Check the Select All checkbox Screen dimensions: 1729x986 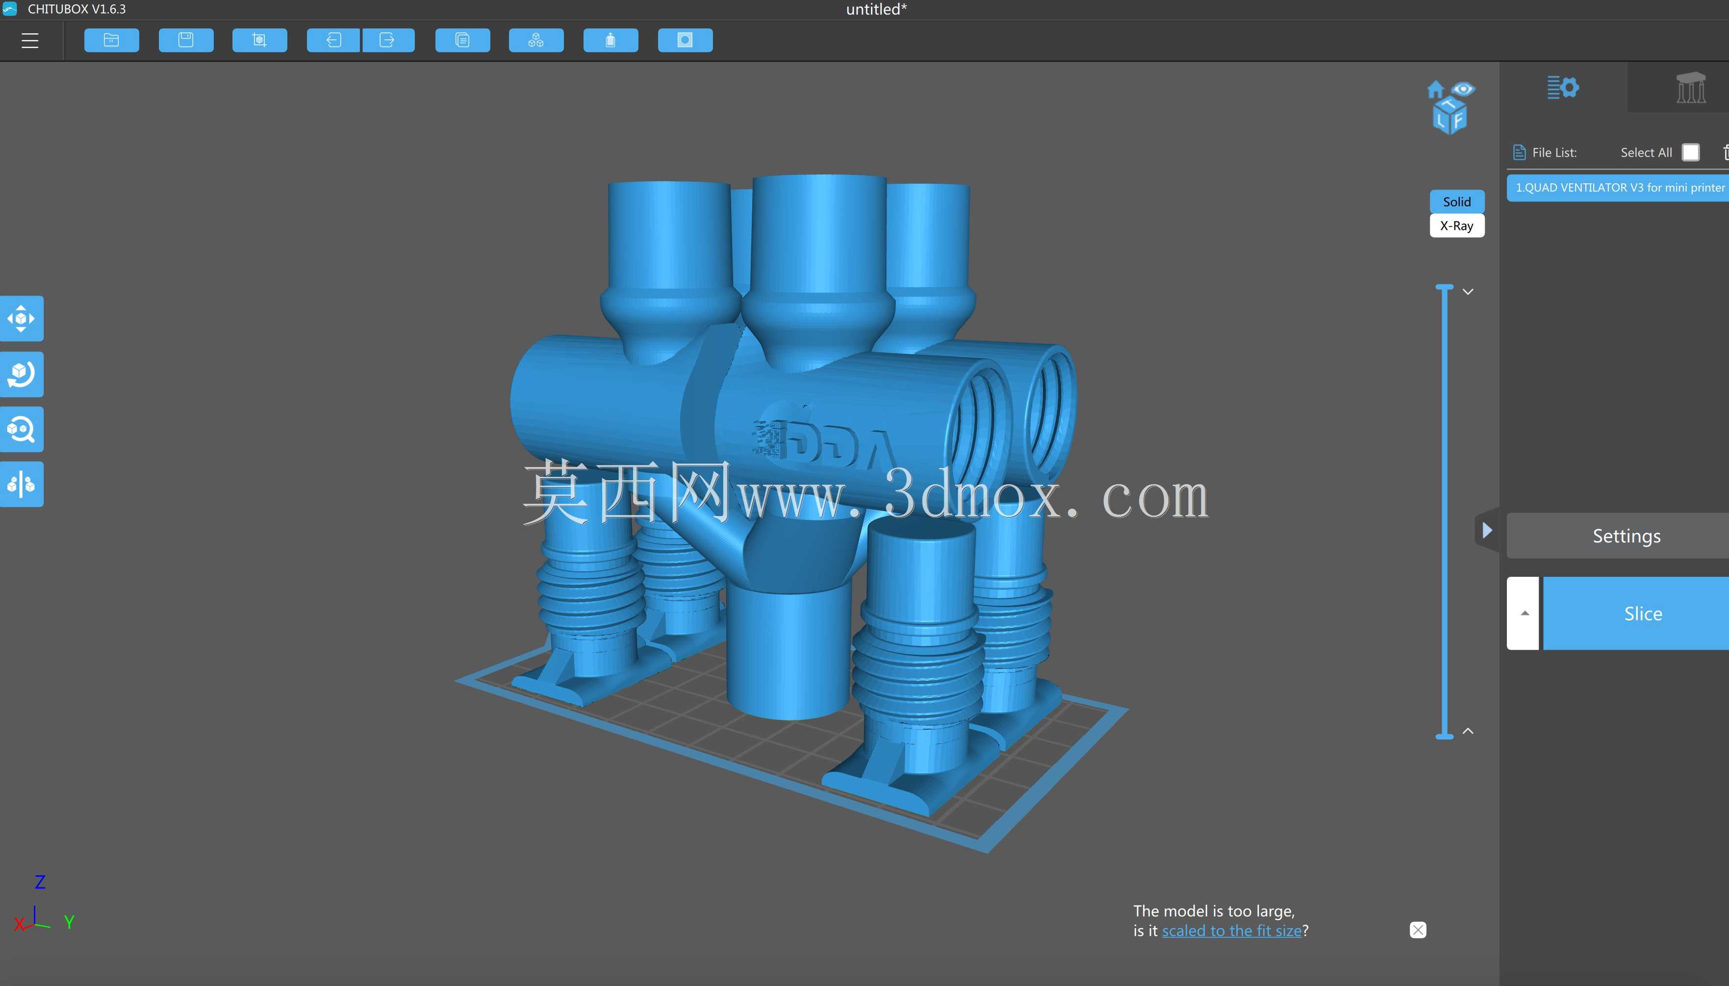tap(1690, 152)
